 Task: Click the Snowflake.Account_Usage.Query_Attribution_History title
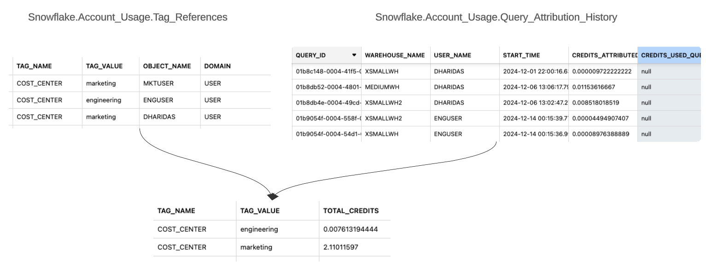[496, 17]
